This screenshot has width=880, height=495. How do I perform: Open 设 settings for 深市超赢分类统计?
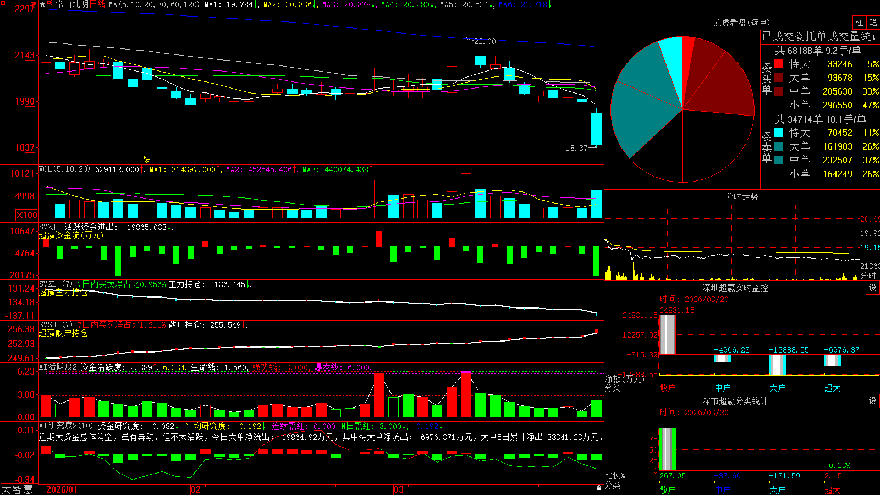[873, 401]
